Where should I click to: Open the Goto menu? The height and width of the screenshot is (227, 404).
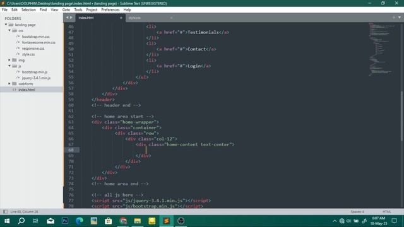pyautogui.click(x=66, y=10)
